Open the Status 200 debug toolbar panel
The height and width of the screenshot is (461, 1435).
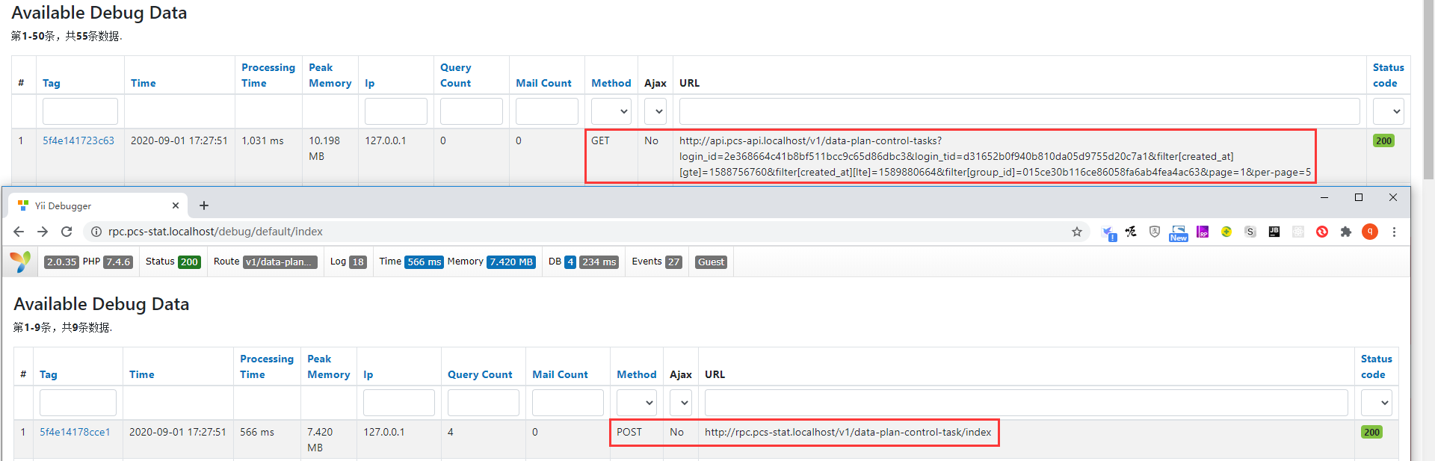[173, 262]
